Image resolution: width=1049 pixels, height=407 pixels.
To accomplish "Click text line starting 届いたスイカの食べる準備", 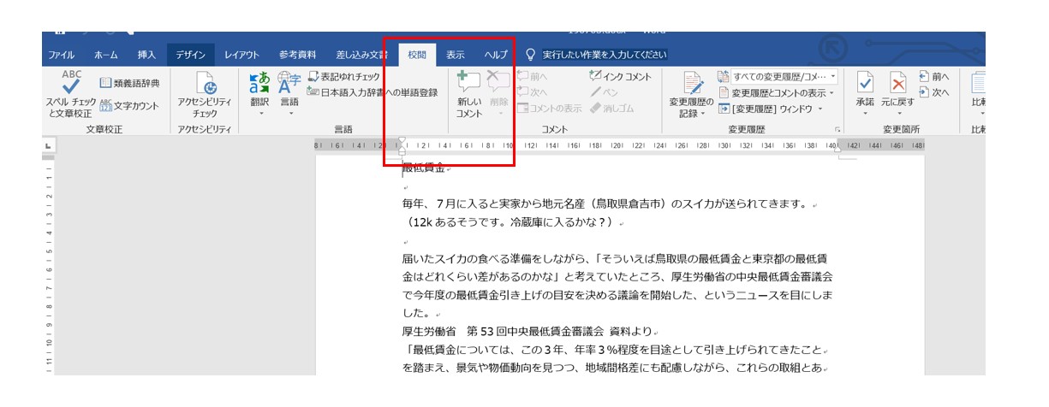I will (614, 258).
